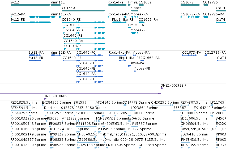Select transcript CG12725-RA
This screenshot has height=149, width=226.
pos(205,17)
